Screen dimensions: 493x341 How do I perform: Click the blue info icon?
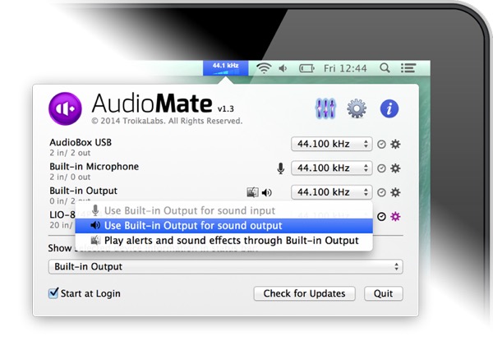pos(389,108)
